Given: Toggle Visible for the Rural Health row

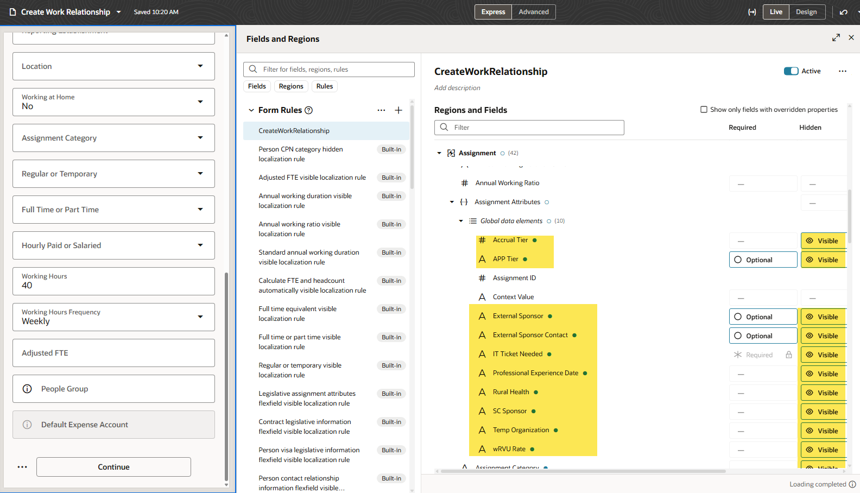Looking at the screenshot, I should coord(823,393).
